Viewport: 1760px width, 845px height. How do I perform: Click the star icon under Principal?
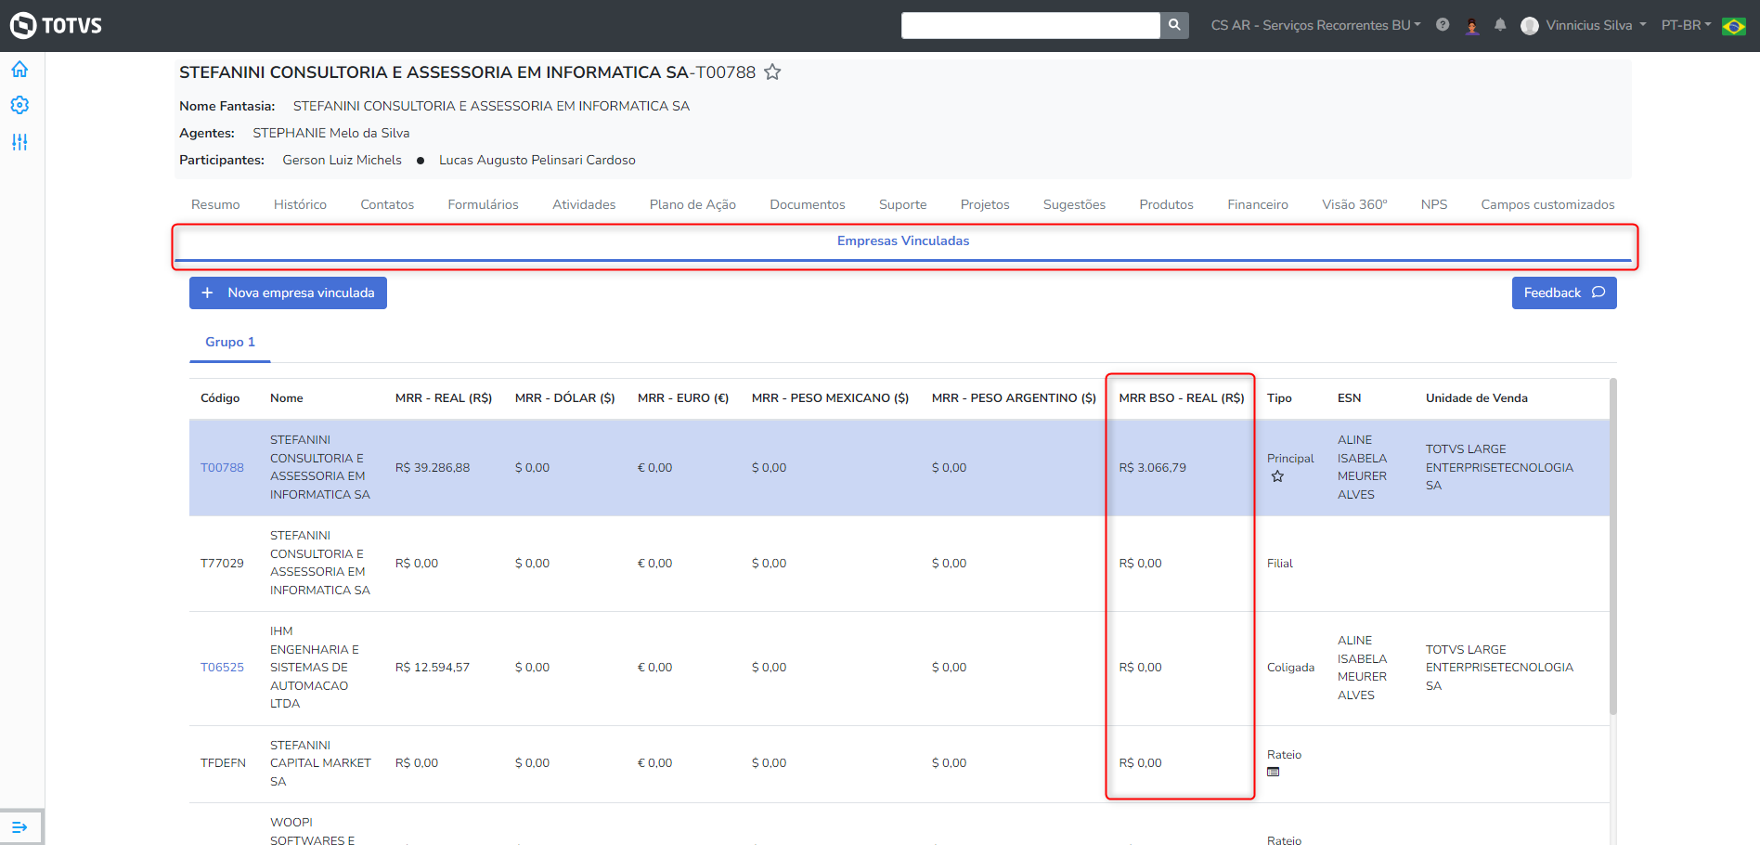1277,476
